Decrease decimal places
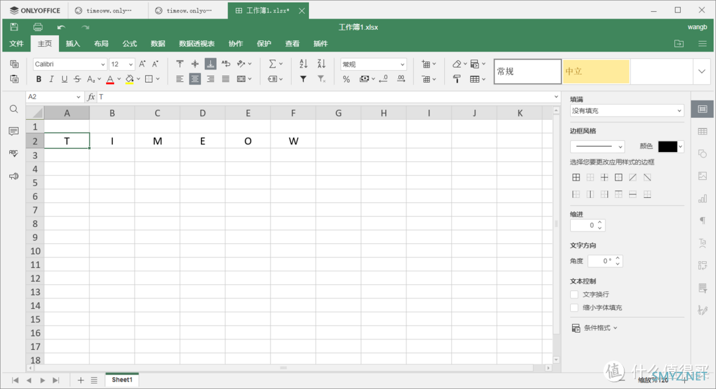The height and width of the screenshot is (389, 716). point(384,79)
